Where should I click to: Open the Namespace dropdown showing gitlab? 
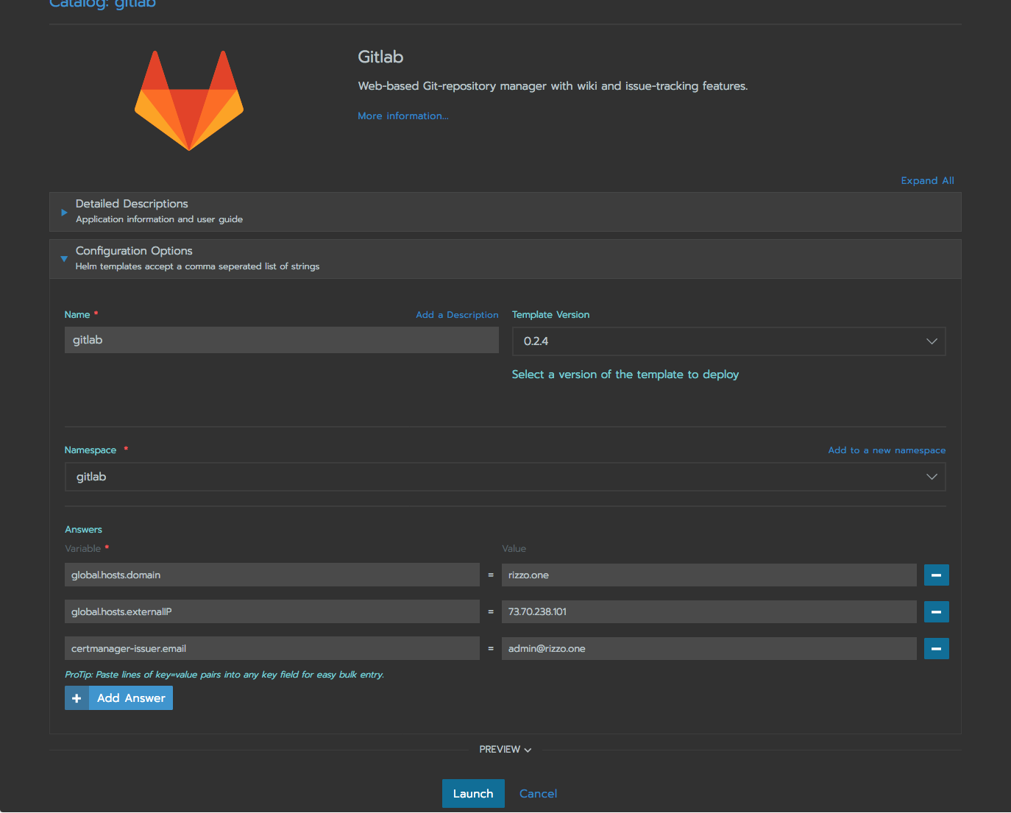pos(505,477)
